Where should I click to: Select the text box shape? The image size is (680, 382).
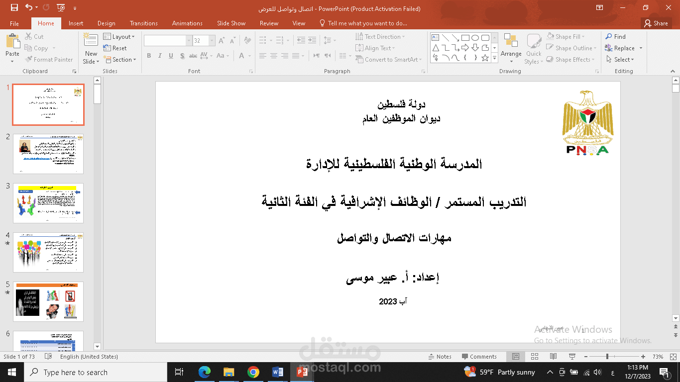point(435,38)
